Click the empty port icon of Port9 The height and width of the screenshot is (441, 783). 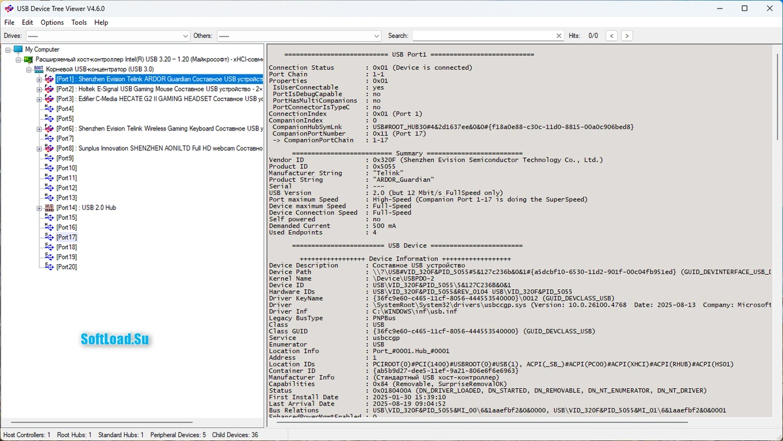[50, 158]
